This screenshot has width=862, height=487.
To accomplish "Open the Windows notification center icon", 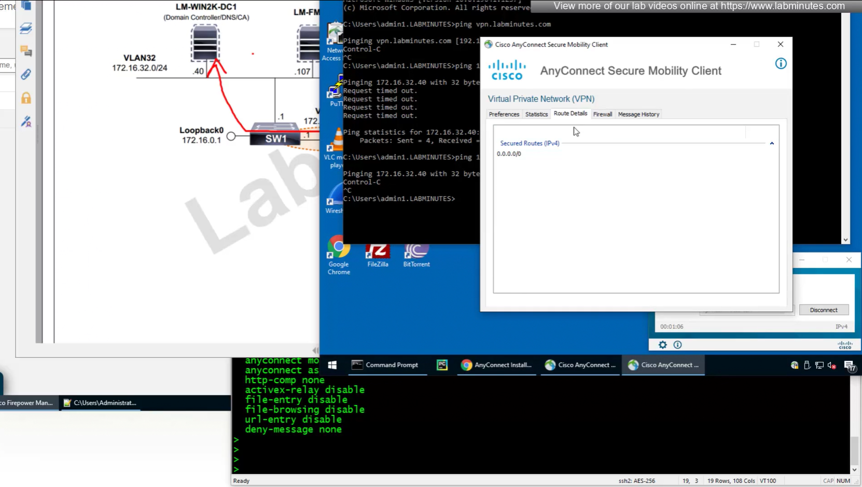I will coord(849,366).
